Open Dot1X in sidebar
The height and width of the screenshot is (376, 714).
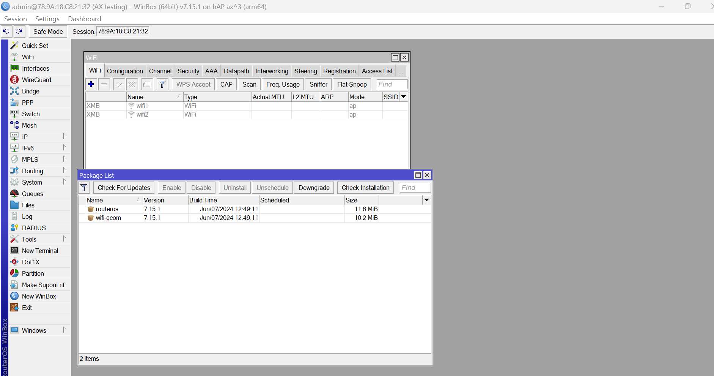(40, 262)
